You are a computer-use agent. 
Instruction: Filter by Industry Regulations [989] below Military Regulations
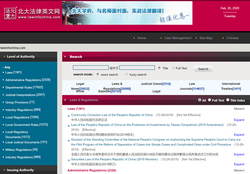pos(23,157)
